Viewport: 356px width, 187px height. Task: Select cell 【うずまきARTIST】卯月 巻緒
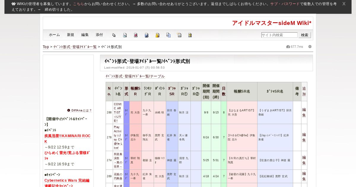[275, 112]
